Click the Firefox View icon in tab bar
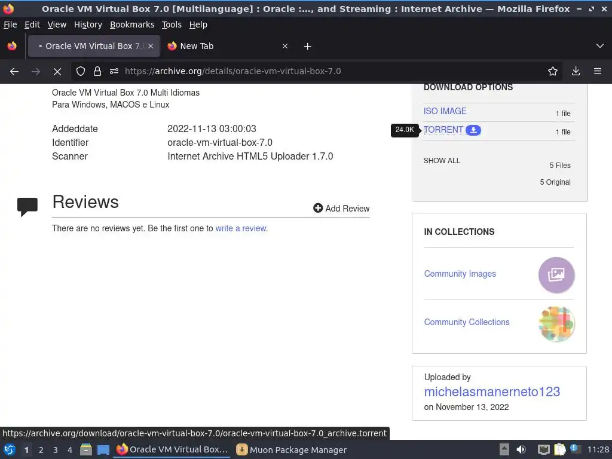Image resolution: width=612 pixels, height=459 pixels. click(12, 46)
